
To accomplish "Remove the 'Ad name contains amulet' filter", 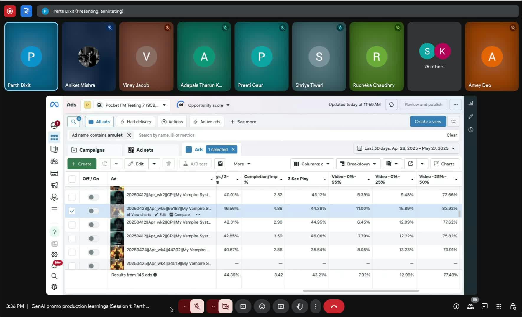I will click(129, 135).
